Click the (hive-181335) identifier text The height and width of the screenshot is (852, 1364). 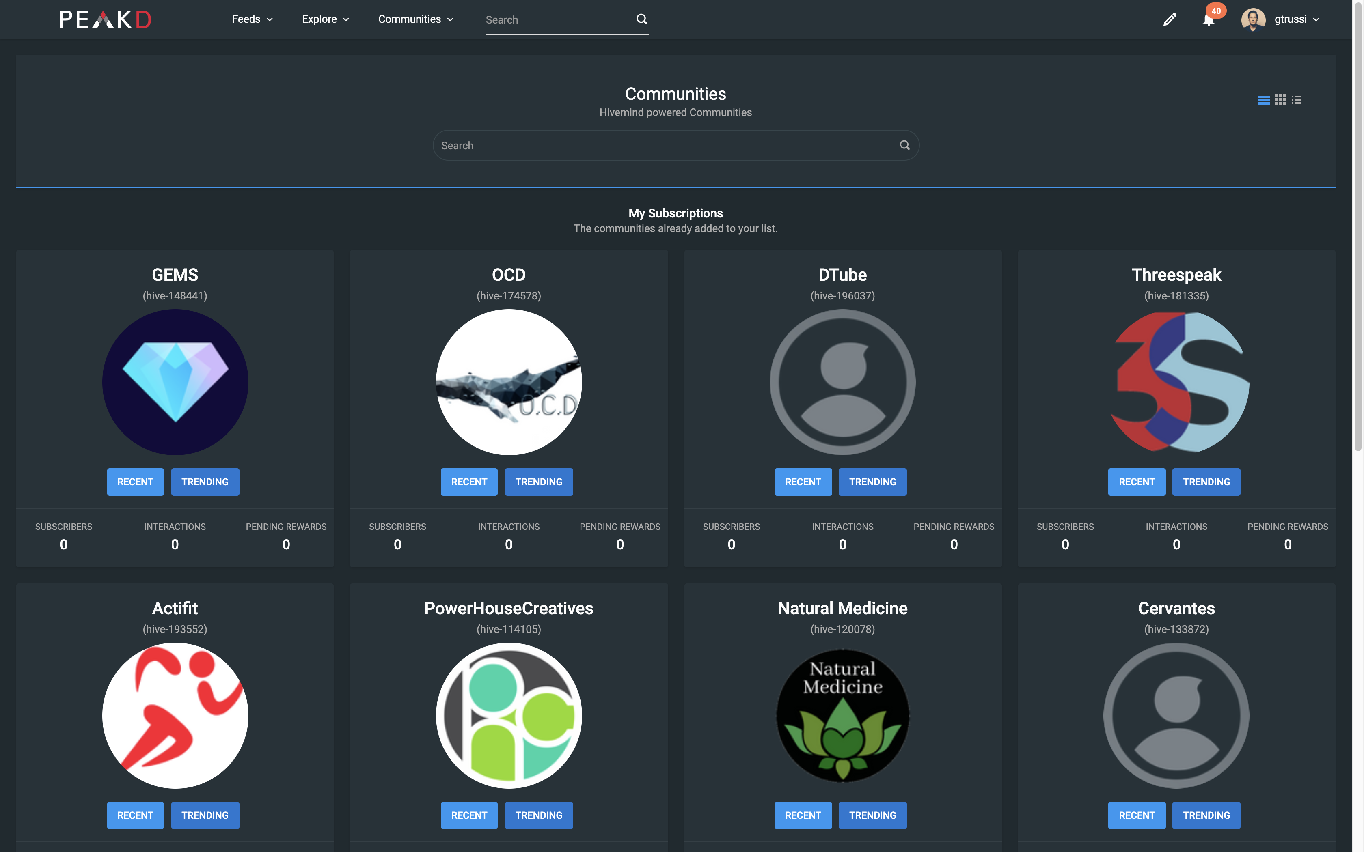pyautogui.click(x=1177, y=296)
